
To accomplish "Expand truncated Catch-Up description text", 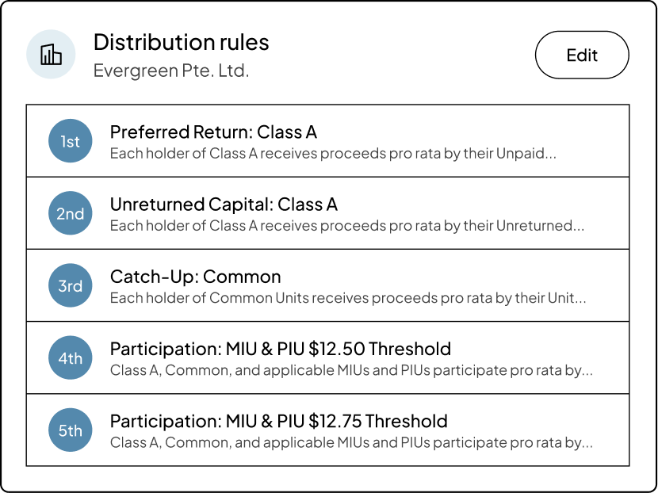I will (x=348, y=298).
